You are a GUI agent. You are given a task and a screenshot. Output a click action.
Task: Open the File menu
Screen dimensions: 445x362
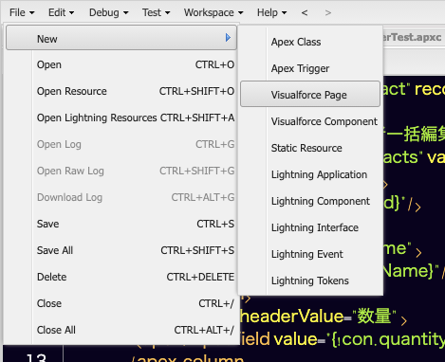pyautogui.click(x=22, y=12)
